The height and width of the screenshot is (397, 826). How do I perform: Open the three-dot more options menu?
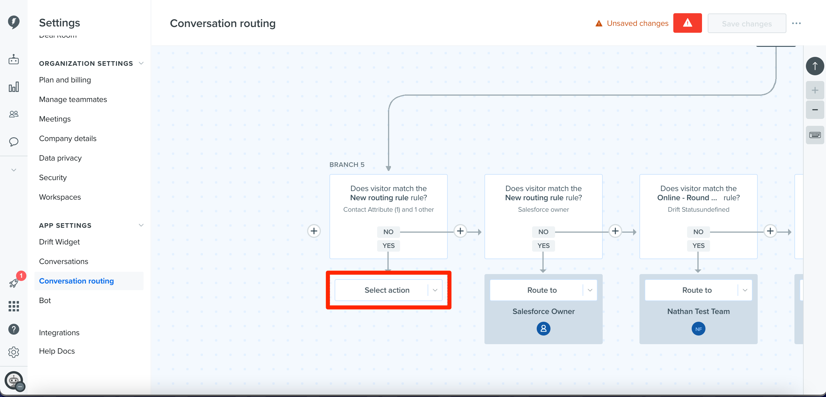(796, 24)
